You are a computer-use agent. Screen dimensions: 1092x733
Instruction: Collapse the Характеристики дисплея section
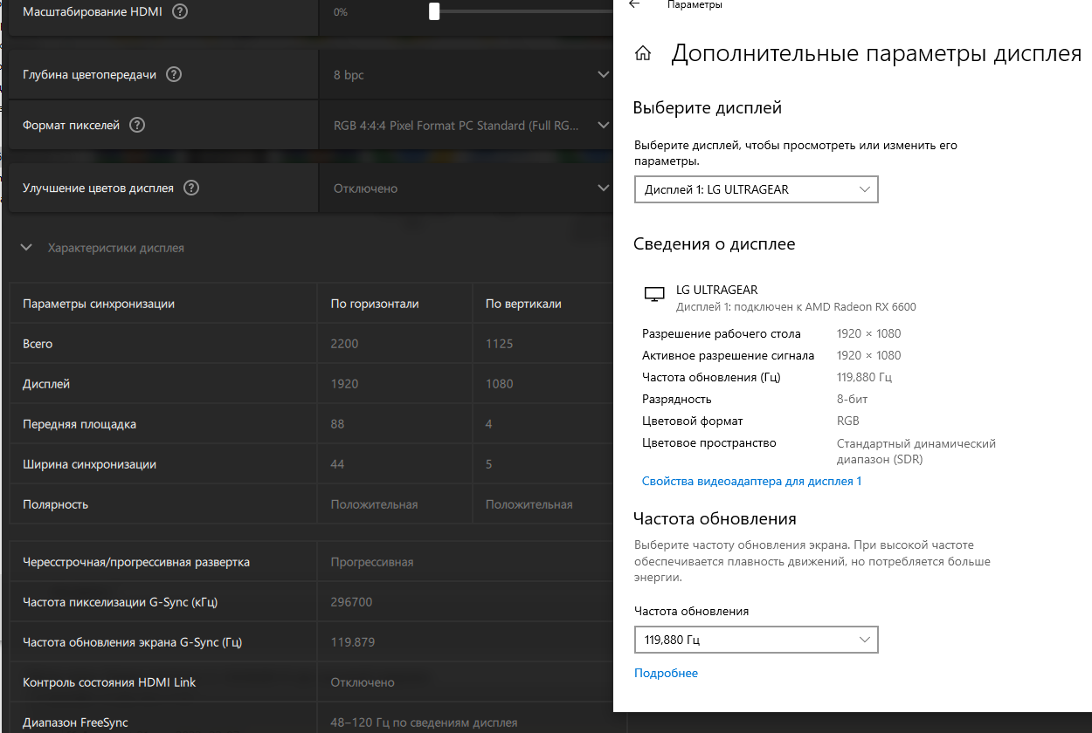coord(26,248)
